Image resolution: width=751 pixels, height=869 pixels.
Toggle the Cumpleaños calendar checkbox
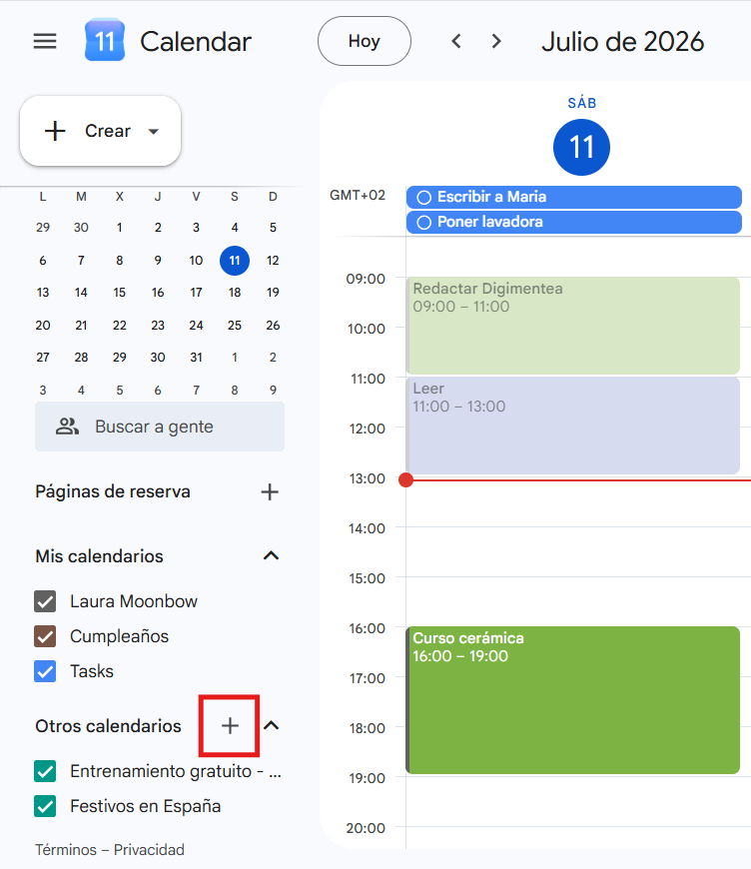pos(45,636)
